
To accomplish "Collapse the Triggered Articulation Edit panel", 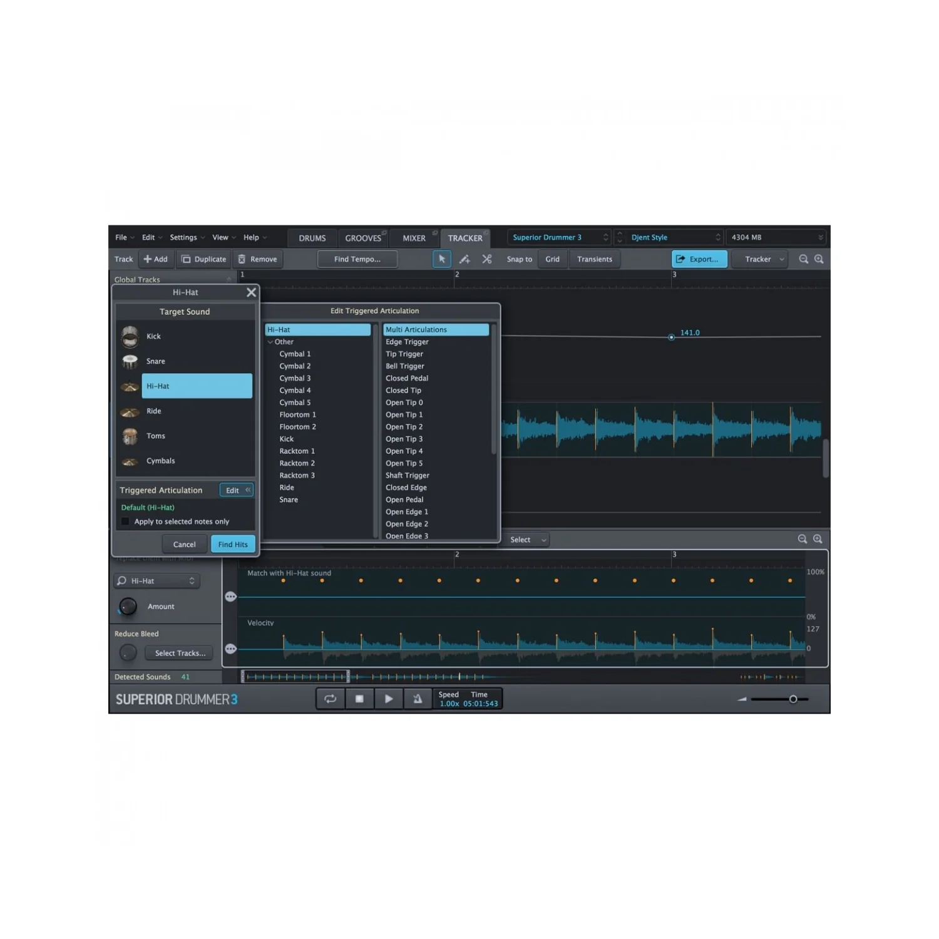I will 236,490.
